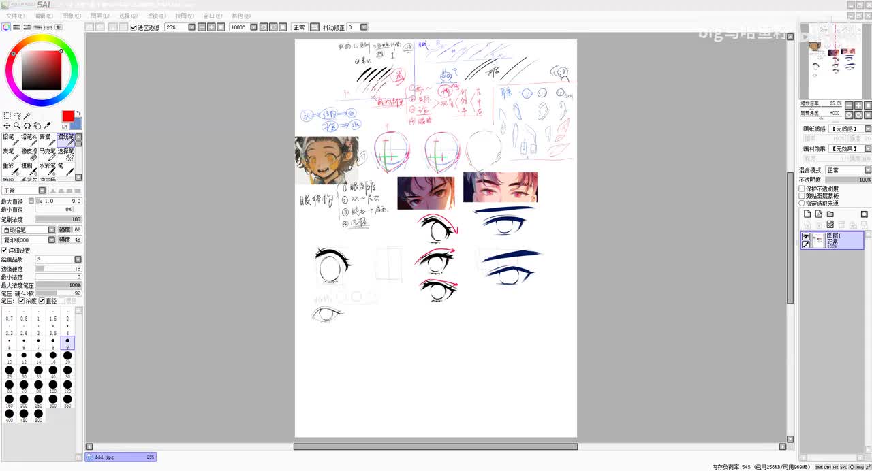Image resolution: width=872 pixels, height=471 pixels.
Task: Show the RGB slider panel
Action: (x=16, y=27)
